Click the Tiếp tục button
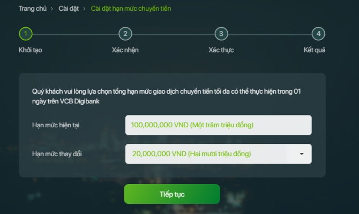 [x=172, y=194]
